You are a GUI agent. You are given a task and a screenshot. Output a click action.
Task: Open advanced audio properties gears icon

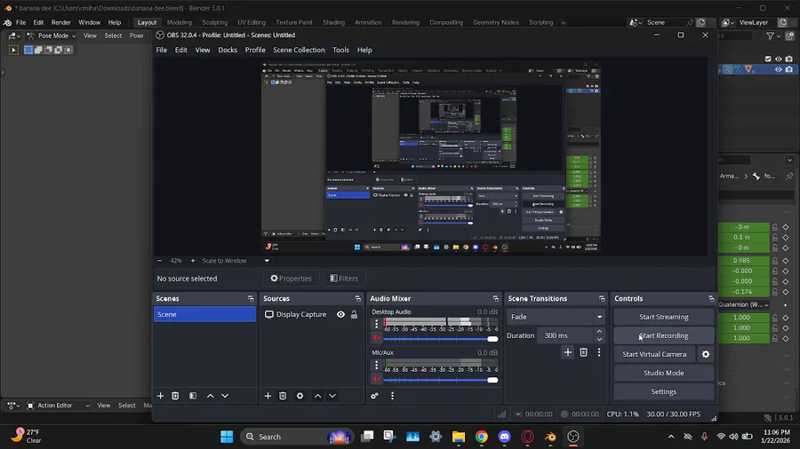pos(374,396)
